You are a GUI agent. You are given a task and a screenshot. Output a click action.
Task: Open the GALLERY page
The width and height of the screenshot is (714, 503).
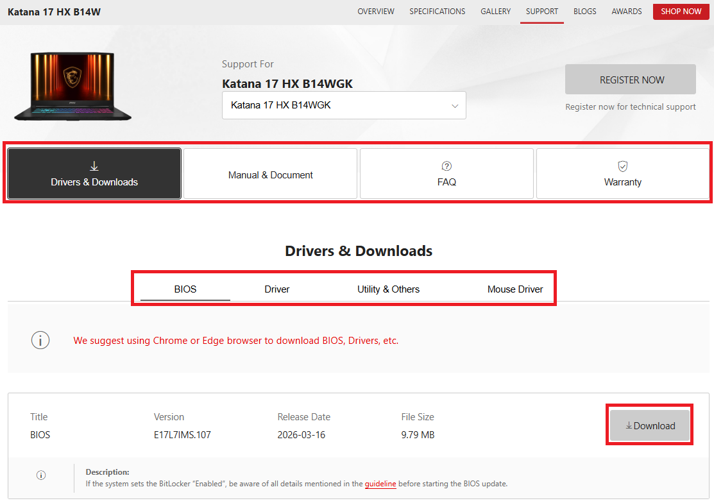click(x=495, y=12)
